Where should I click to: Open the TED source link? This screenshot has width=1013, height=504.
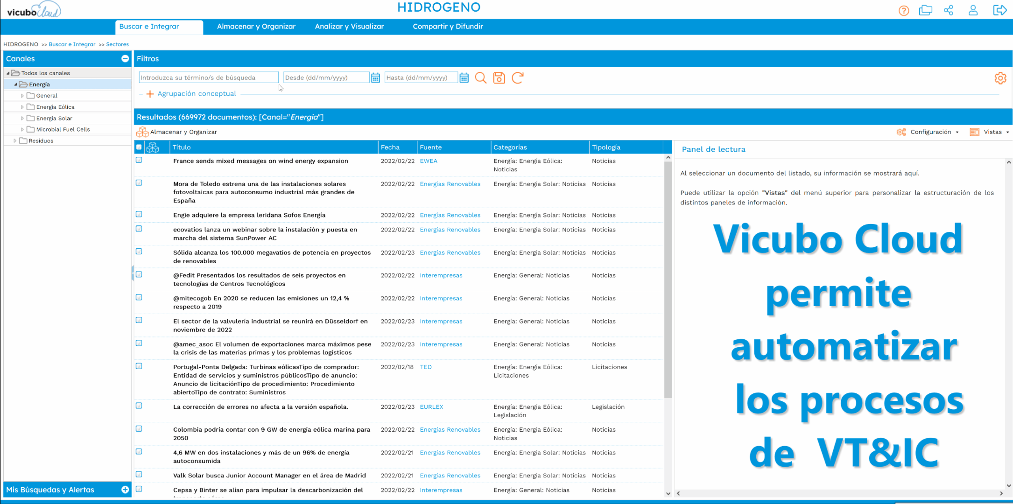pos(426,367)
